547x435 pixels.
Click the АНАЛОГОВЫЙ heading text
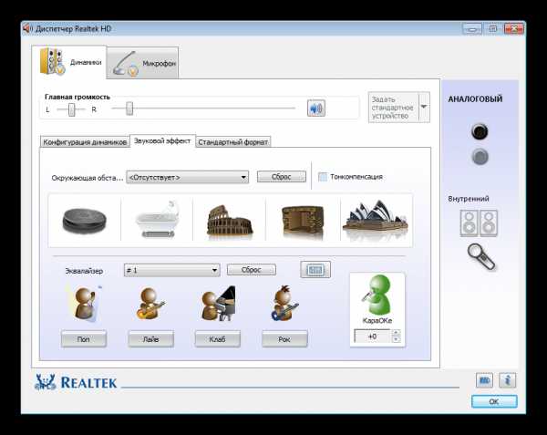pyautogui.click(x=475, y=99)
